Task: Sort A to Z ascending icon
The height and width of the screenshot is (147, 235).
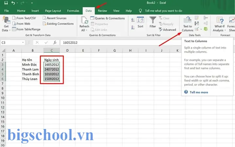Action: pyautogui.click(x=133, y=20)
